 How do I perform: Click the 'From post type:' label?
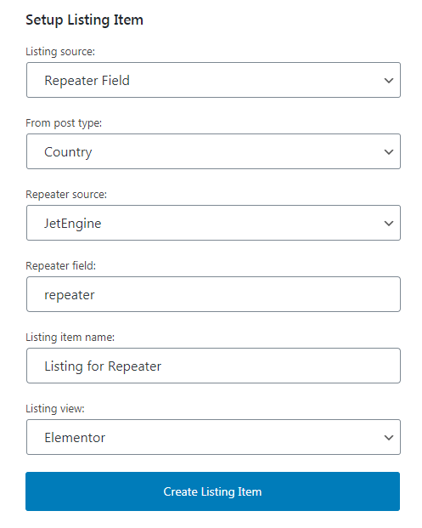[64, 123]
